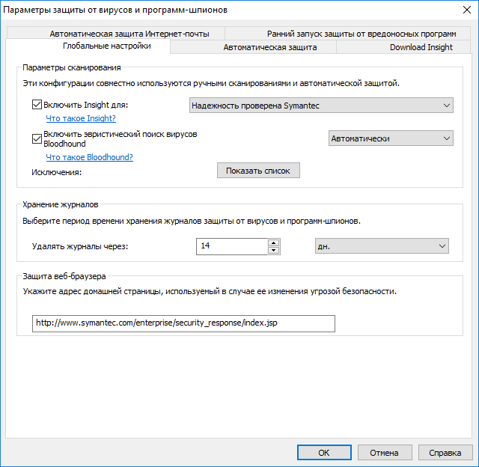Image resolution: width=479 pixels, height=467 pixels.
Task: Follow the 'Что такое Bloodhound?' link
Action: 89,157
